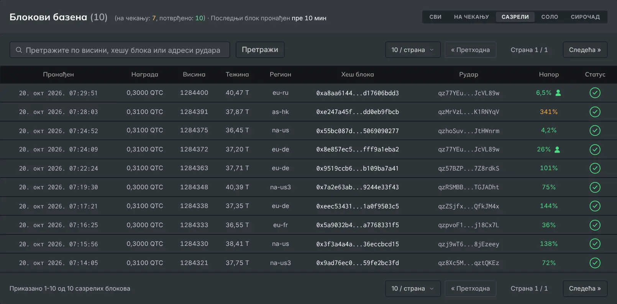Open miner address qzhoSuv...JtHWnrm
The height and width of the screenshot is (304, 617).
[469, 131]
